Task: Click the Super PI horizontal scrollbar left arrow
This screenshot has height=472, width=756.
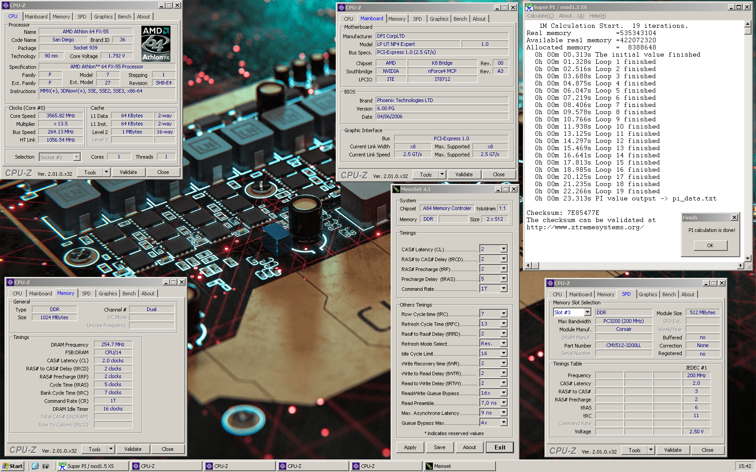Action: coord(529,266)
